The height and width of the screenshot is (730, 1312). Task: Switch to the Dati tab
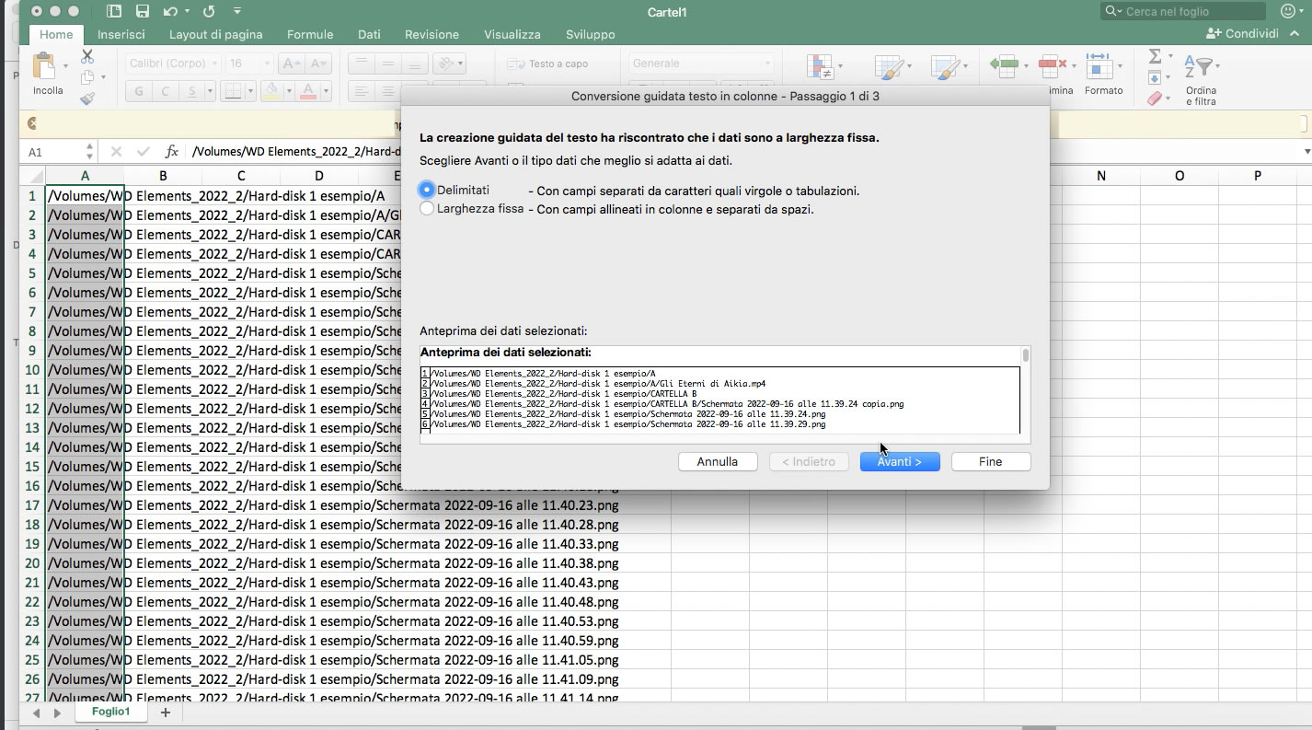pos(369,34)
